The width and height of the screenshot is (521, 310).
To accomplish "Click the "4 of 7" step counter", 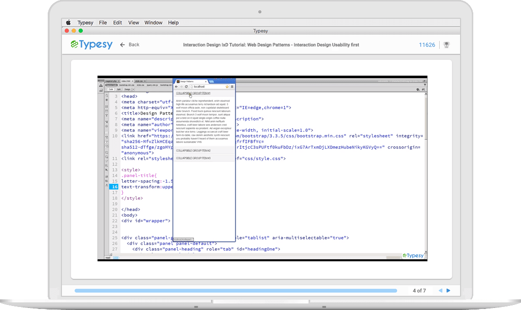I will 419,290.
